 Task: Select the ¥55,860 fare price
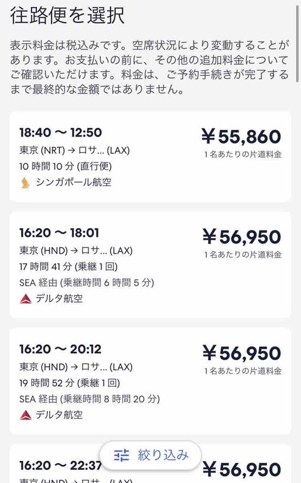(x=241, y=137)
